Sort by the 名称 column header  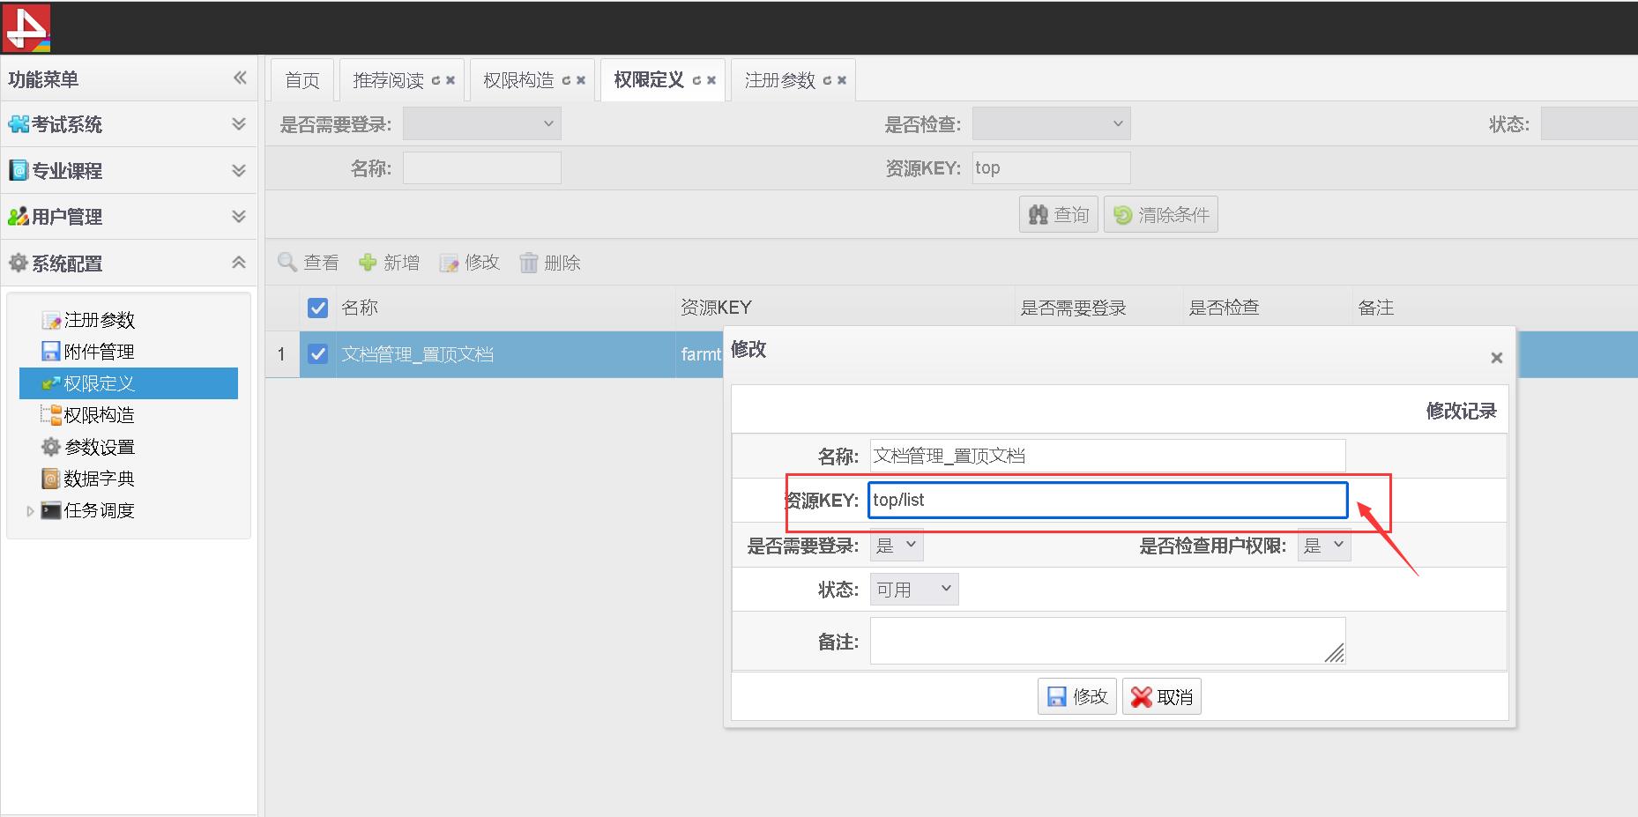(x=505, y=308)
